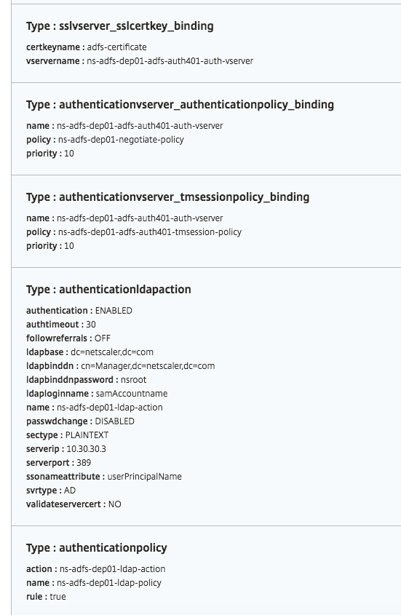This screenshot has height=615, width=401.
Task: Click the followreferrals OFF value
Action: (x=103, y=338)
